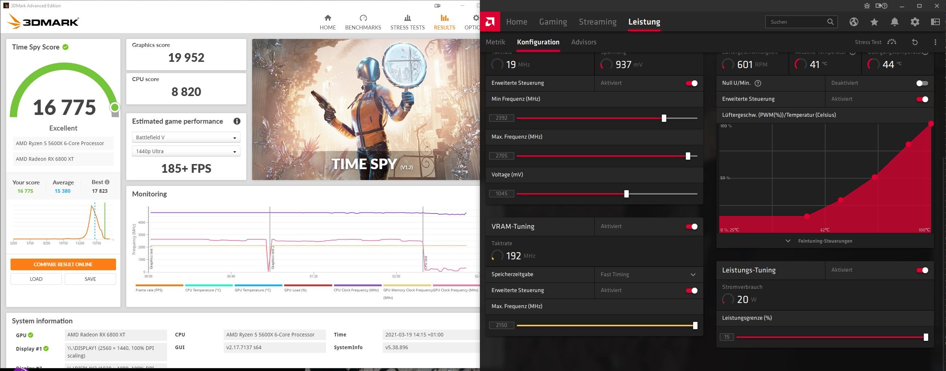Select the Leistung tab
The width and height of the screenshot is (946, 371).
click(x=644, y=22)
